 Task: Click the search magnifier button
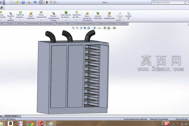pyautogui.click(x=186, y=2)
